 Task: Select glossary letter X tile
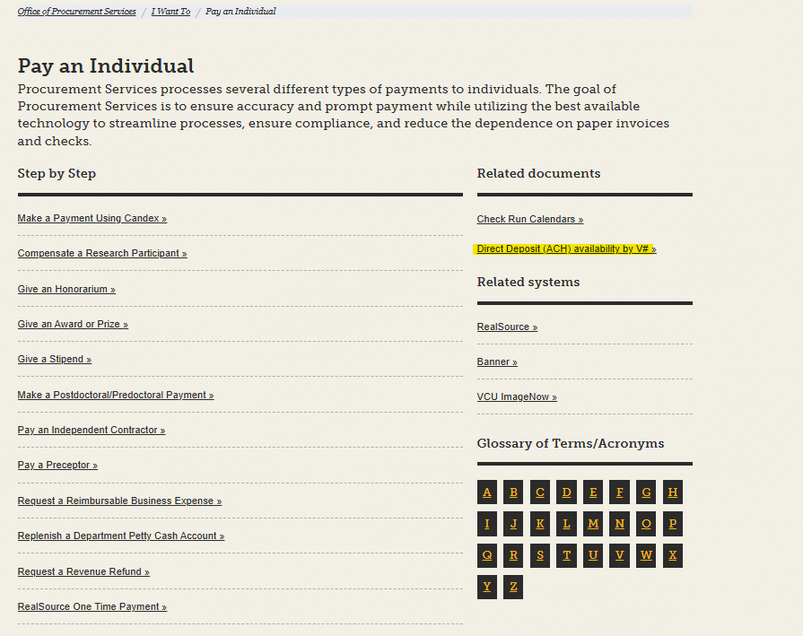tap(672, 555)
